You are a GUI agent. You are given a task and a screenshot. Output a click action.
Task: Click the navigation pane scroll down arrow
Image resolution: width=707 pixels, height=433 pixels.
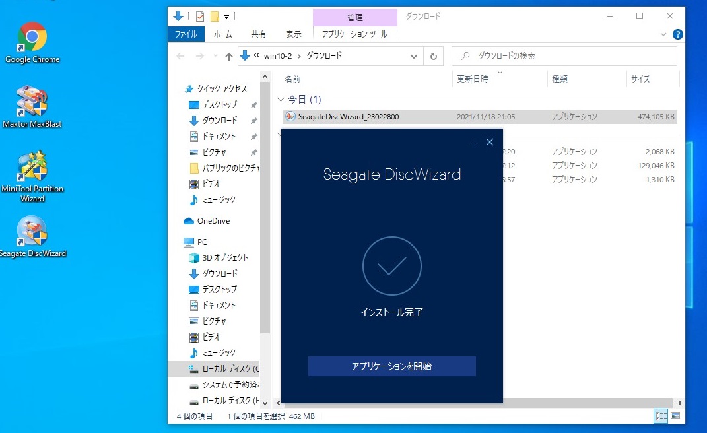point(265,403)
